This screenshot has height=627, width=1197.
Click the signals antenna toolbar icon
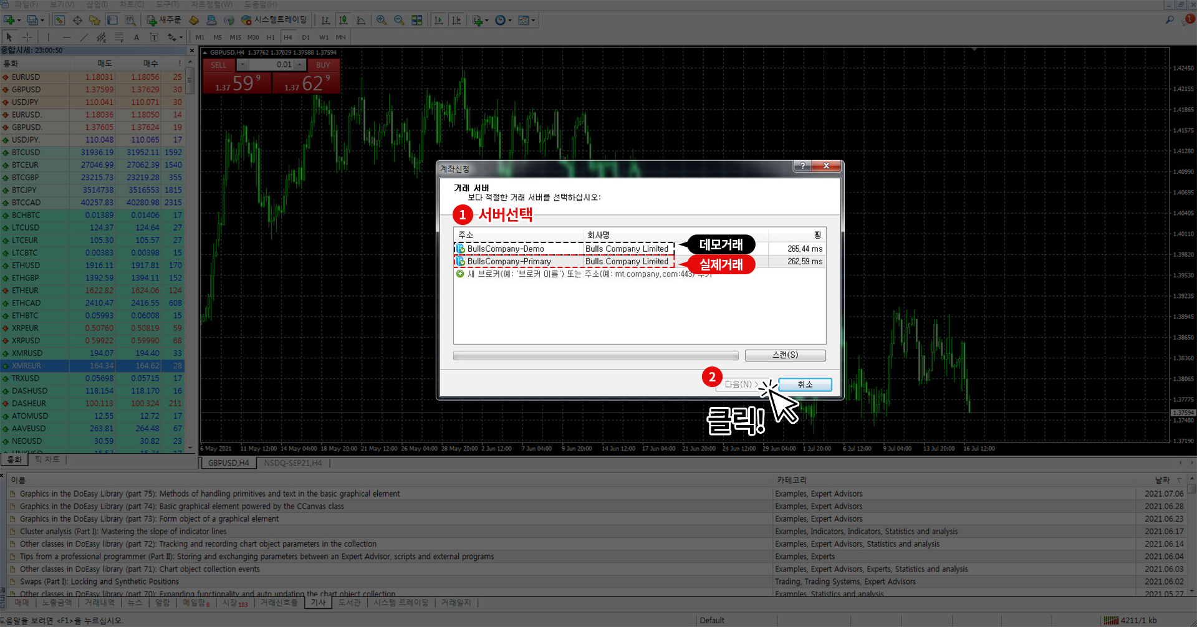(x=229, y=20)
